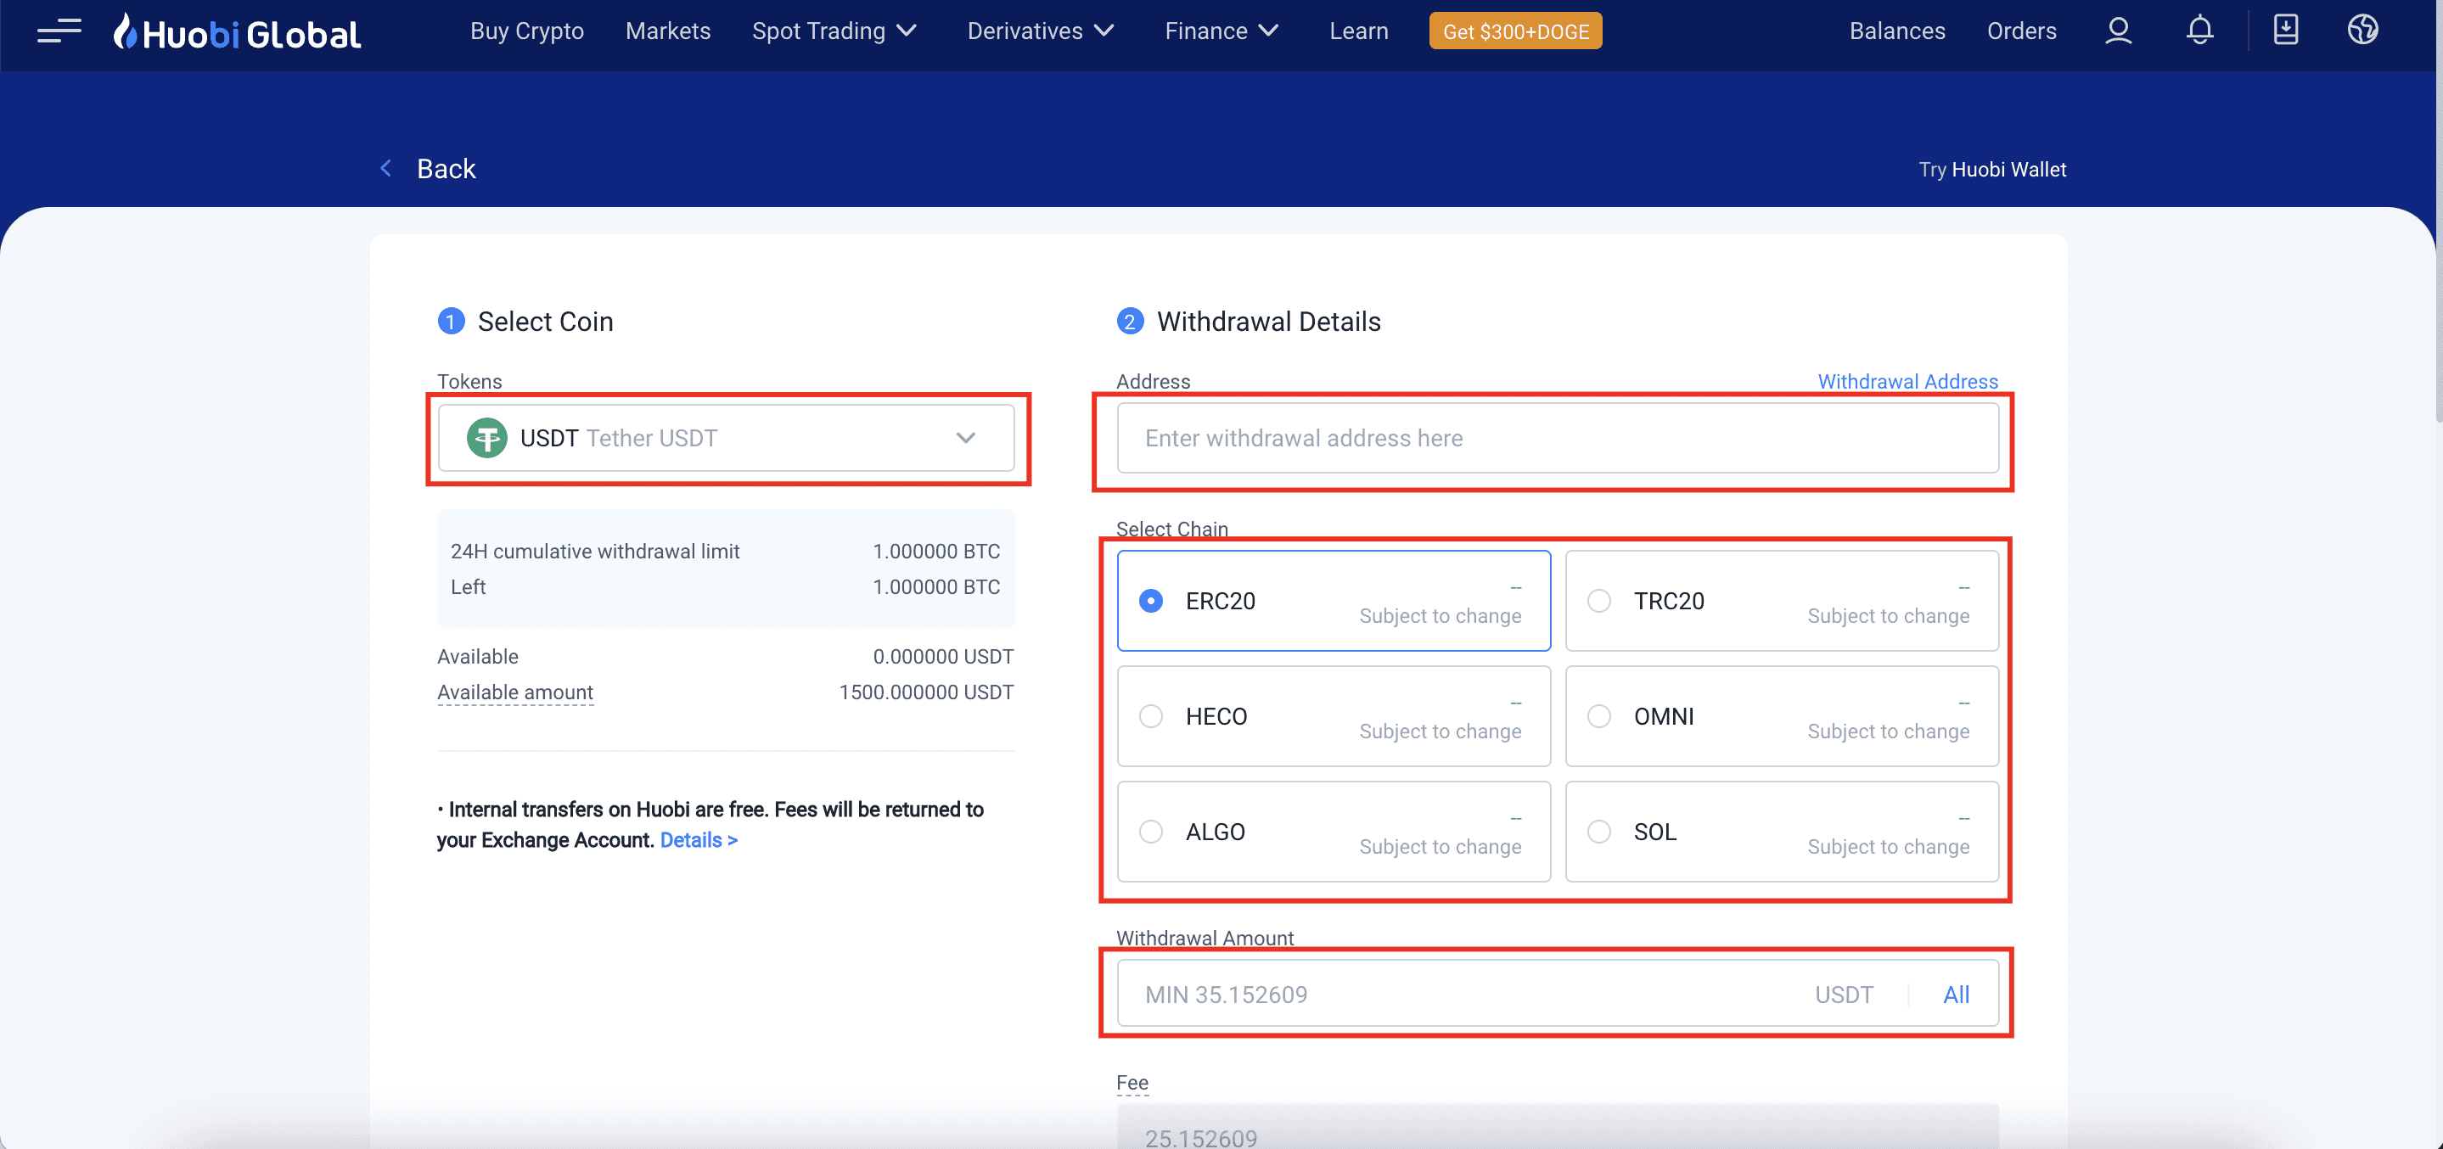The width and height of the screenshot is (2443, 1149).
Task: Click the globe/language selector icon
Action: [x=2363, y=31]
